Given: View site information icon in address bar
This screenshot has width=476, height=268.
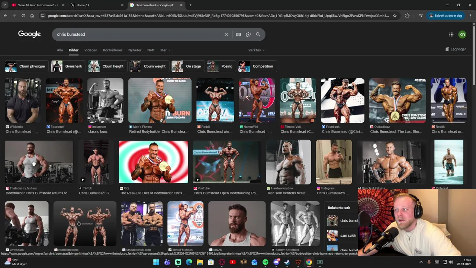Looking at the screenshot, I should click(43, 16).
